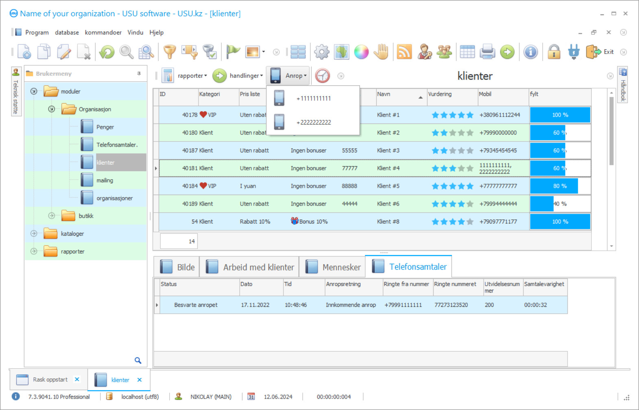The width and height of the screenshot is (639, 410).
Task: Click the add new record icon
Action: [x=24, y=52]
